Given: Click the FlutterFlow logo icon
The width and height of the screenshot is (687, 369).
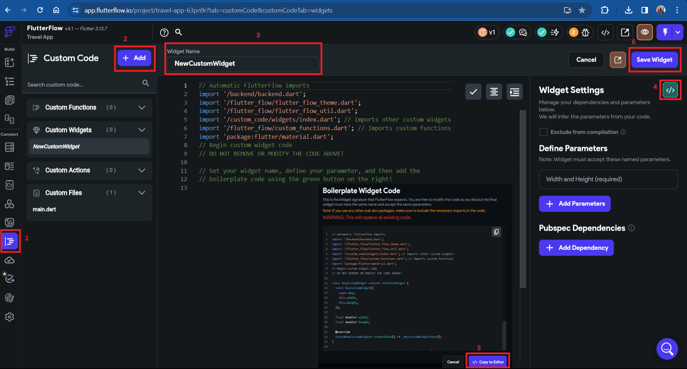Looking at the screenshot, I should pos(10,32).
